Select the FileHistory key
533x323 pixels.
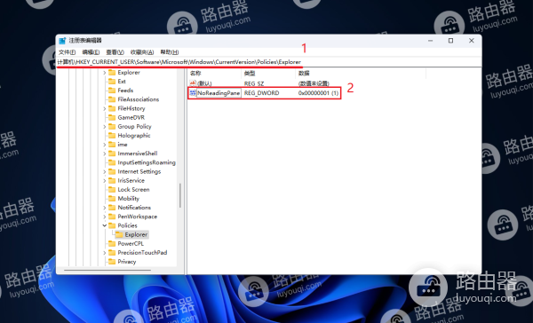tap(131, 108)
